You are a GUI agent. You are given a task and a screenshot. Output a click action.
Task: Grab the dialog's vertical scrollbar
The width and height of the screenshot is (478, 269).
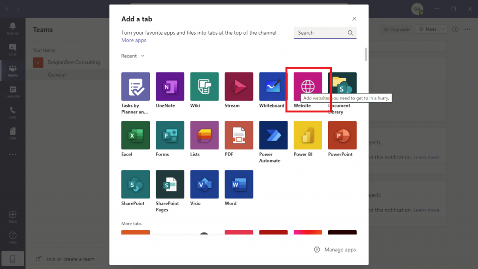click(x=366, y=54)
